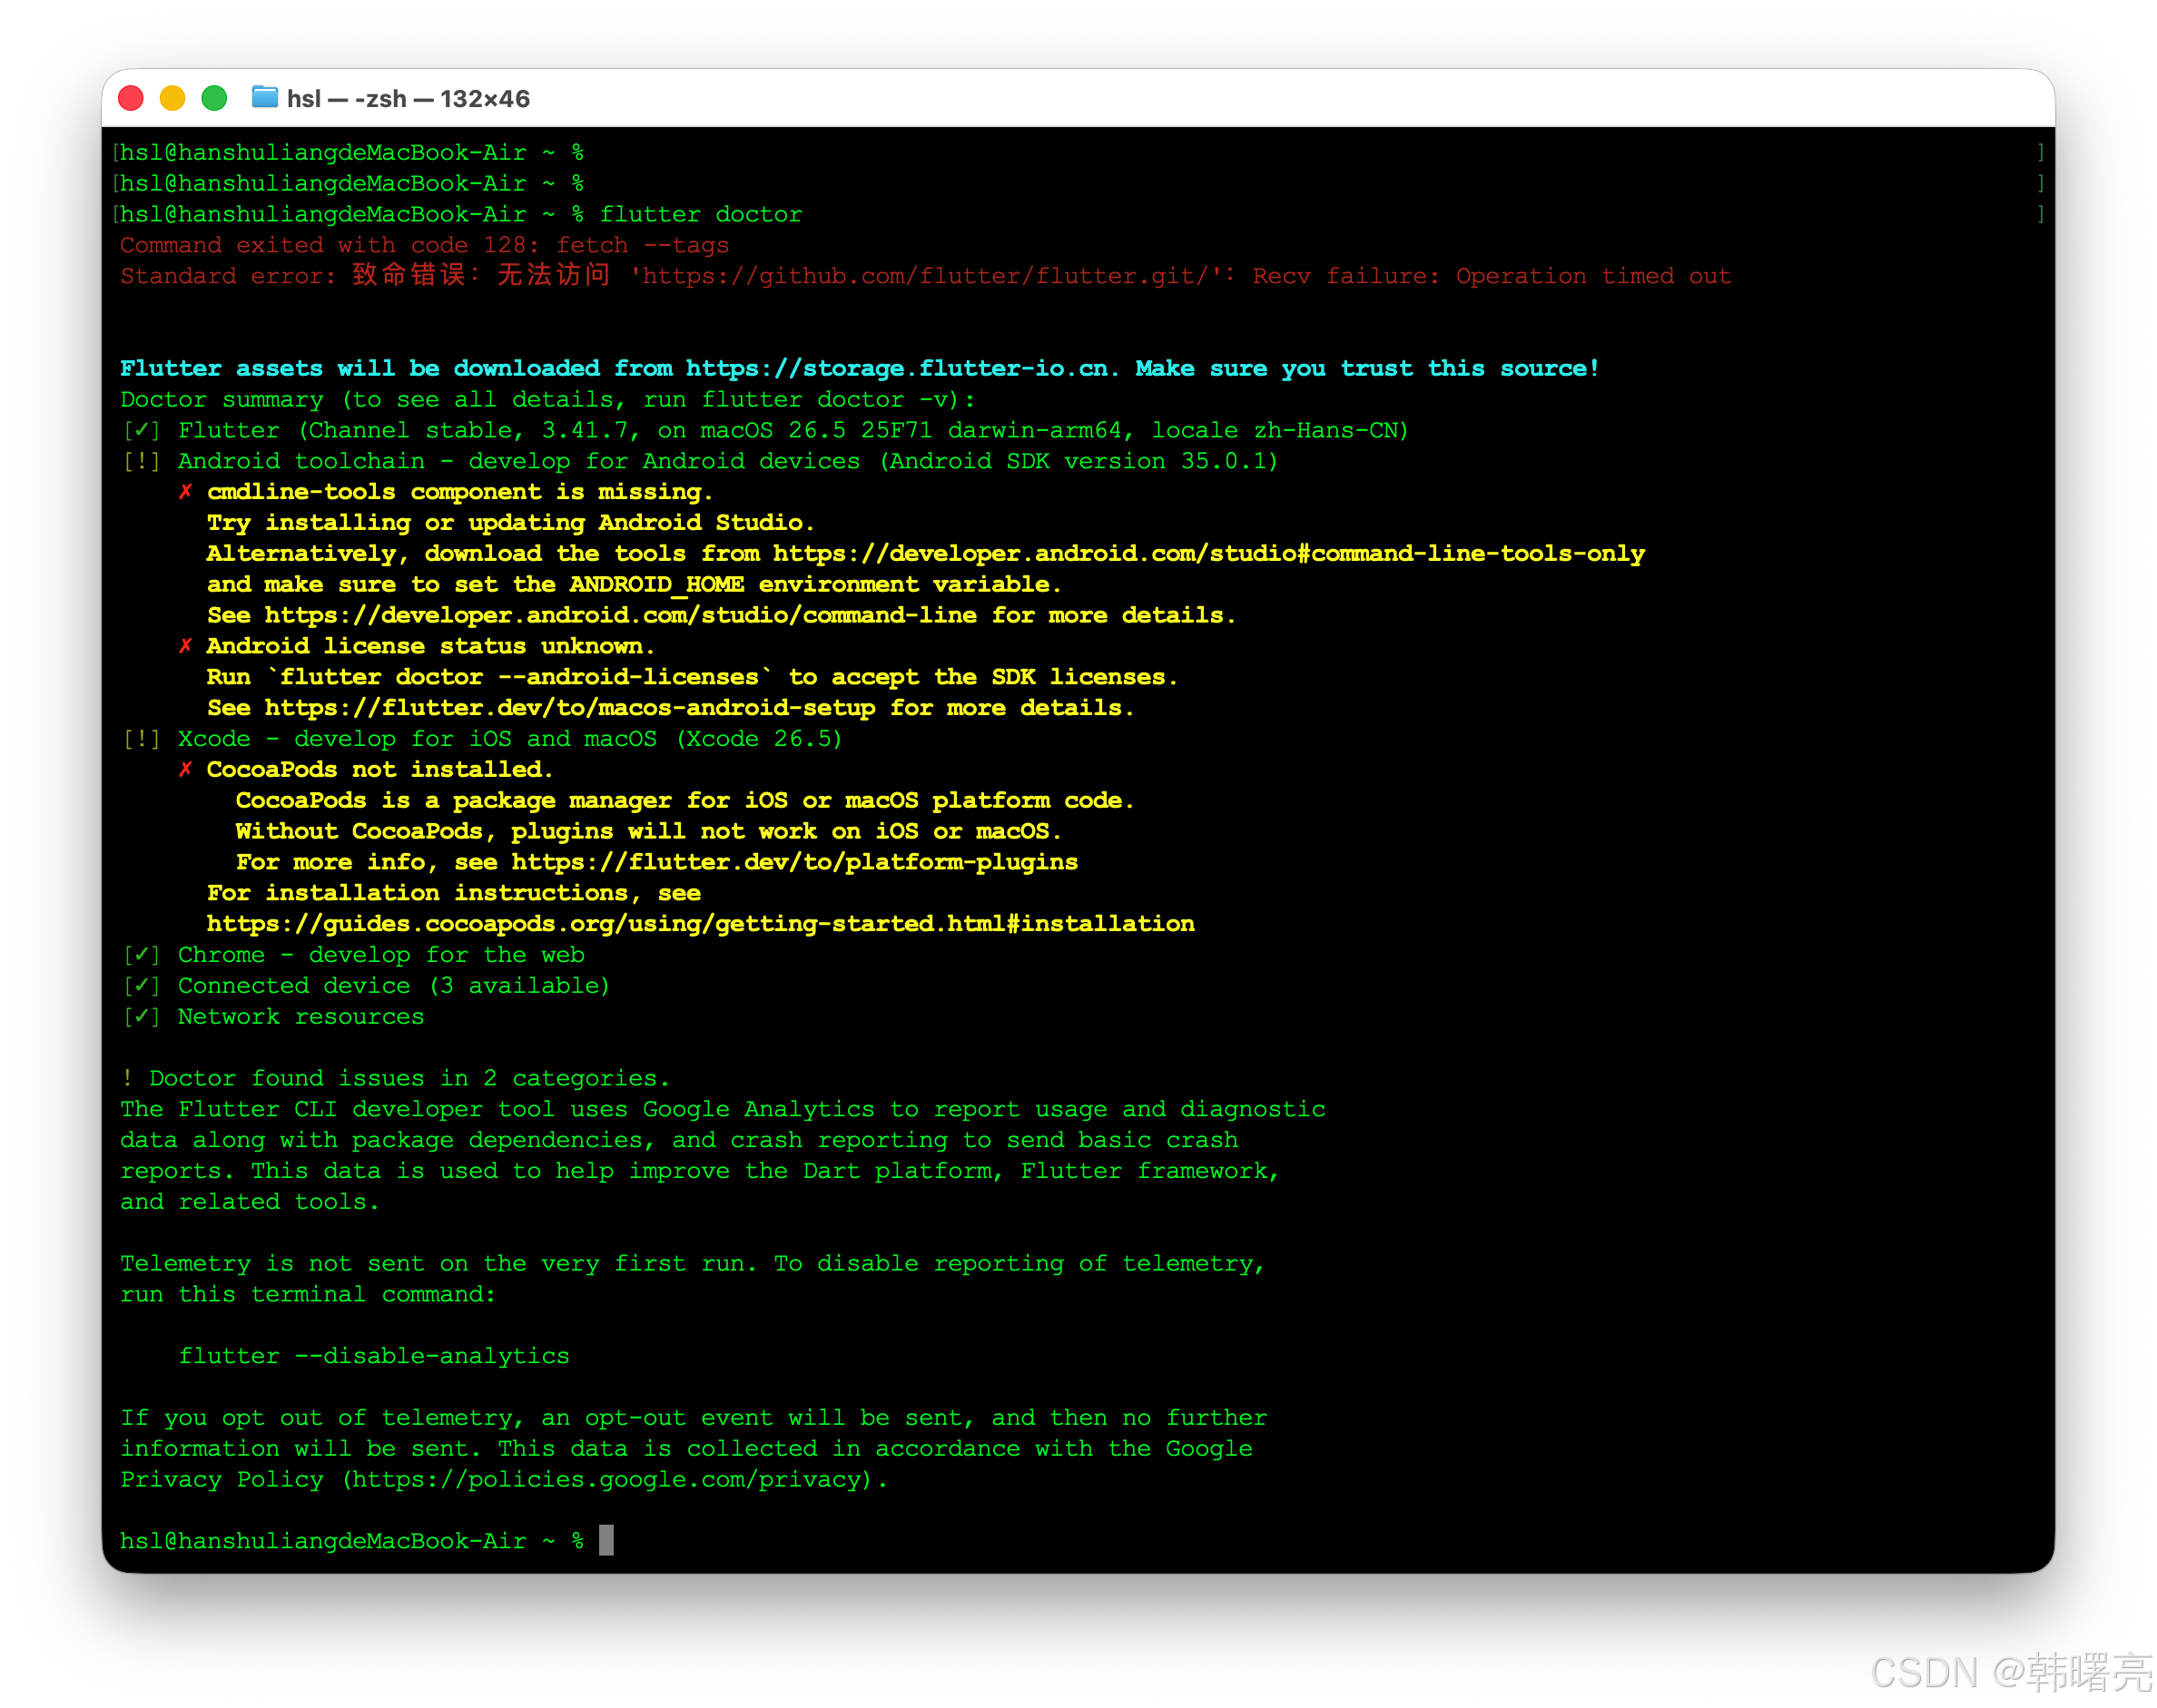Click the flutter.dev/to/macos-android-setup URL
The height and width of the screenshot is (1708, 2157).
pyautogui.click(x=570, y=709)
